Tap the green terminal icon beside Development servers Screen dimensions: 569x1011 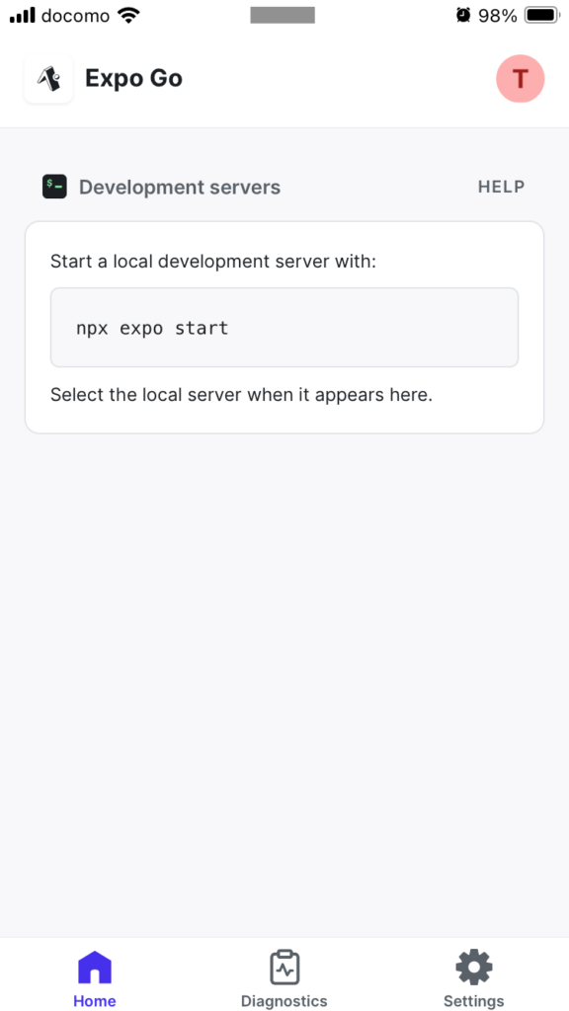point(54,186)
